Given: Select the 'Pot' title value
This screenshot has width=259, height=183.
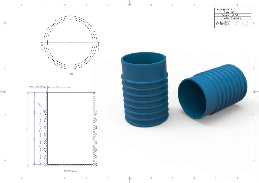Looking at the screenshot, I should pyautogui.click(x=233, y=10).
